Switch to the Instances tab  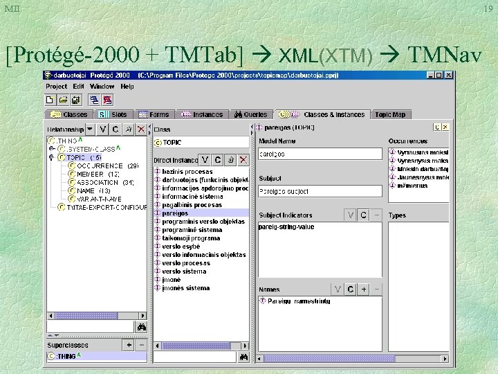[202, 114]
